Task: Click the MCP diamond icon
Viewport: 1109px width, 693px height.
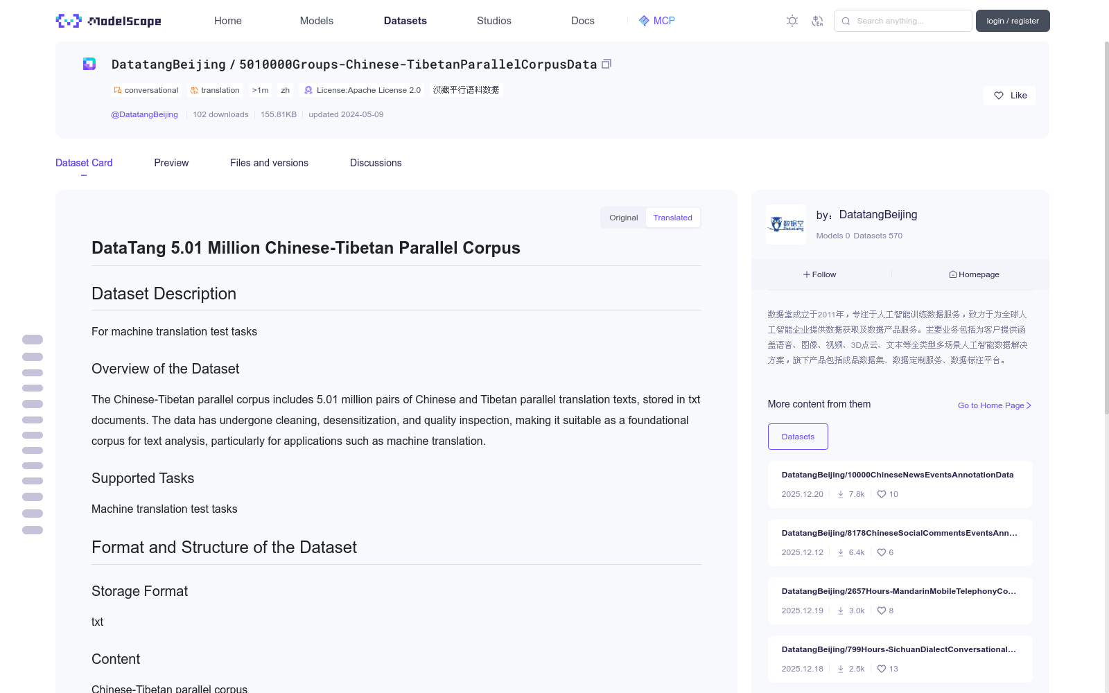Action: [x=644, y=21]
